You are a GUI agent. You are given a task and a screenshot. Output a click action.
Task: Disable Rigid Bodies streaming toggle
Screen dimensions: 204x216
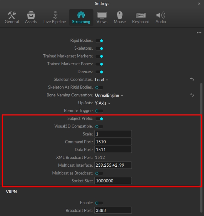pyautogui.click(x=99, y=41)
